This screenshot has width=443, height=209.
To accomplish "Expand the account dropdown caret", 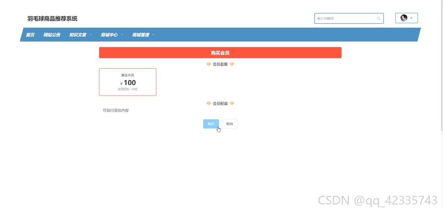I will [411, 18].
